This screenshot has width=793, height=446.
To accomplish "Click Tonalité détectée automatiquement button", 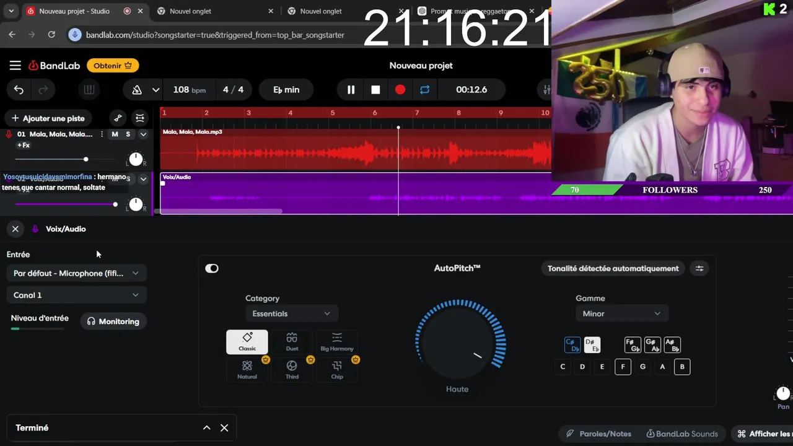I will (x=613, y=268).
